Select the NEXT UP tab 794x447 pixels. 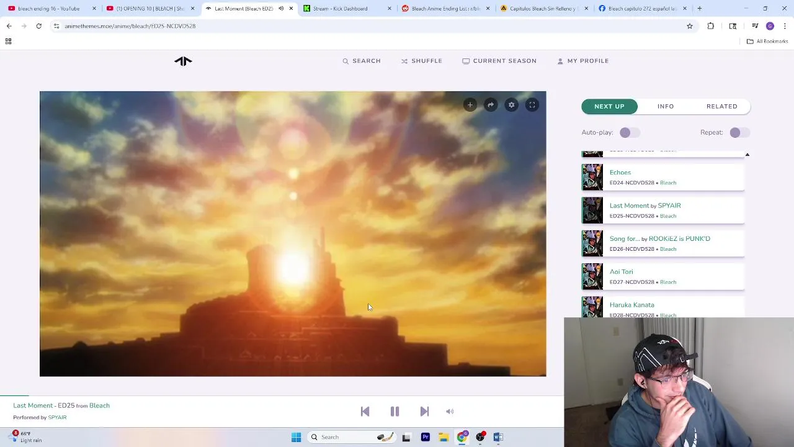click(x=609, y=106)
